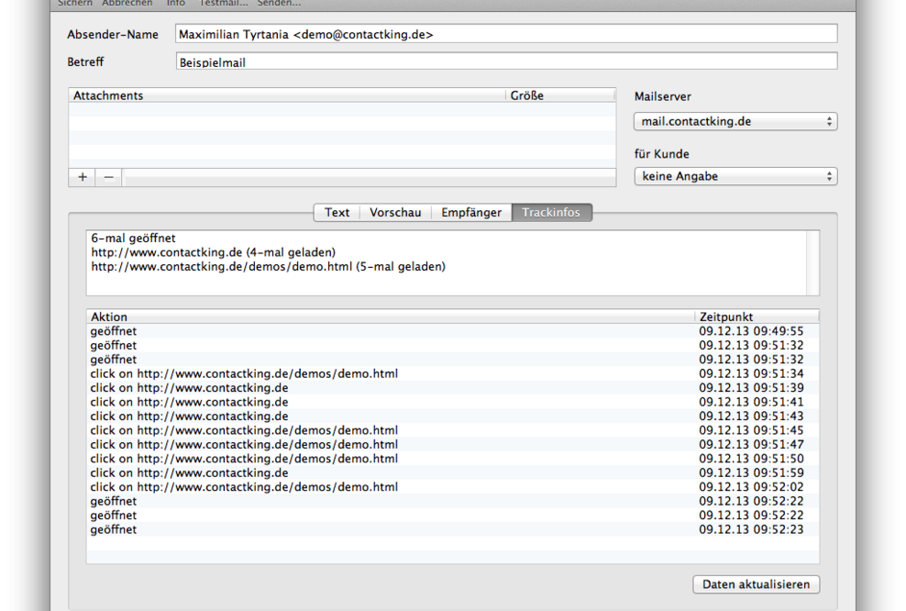The height and width of the screenshot is (611, 906).
Task: Select the Trackinfos tab
Action: coord(552,212)
